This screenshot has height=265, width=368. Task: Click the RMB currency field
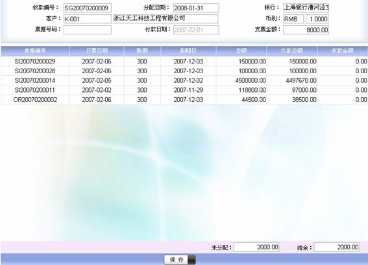(293, 19)
